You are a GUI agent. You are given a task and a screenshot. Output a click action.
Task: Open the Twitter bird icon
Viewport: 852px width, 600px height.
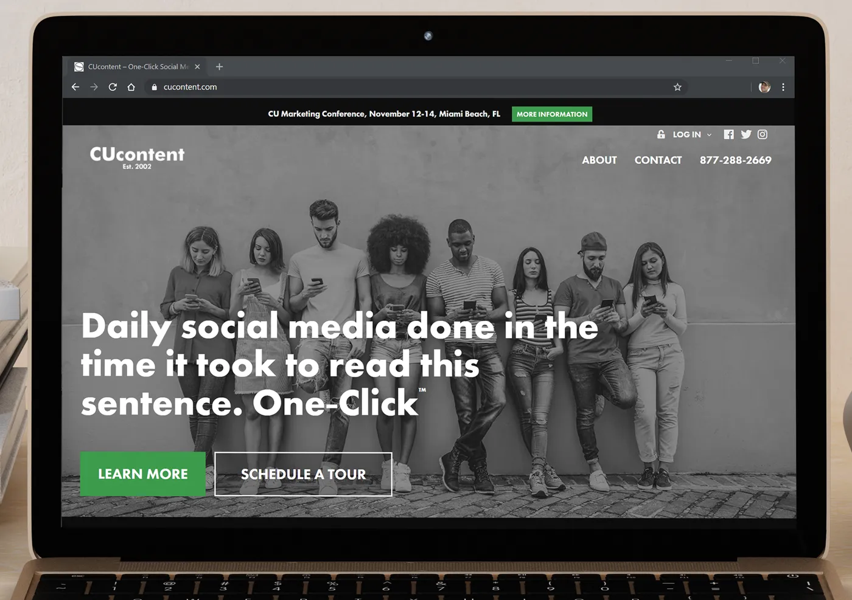point(746,134)
